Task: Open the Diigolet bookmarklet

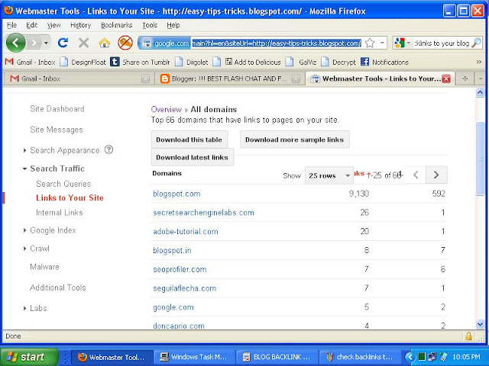Action: coord(192,62)
